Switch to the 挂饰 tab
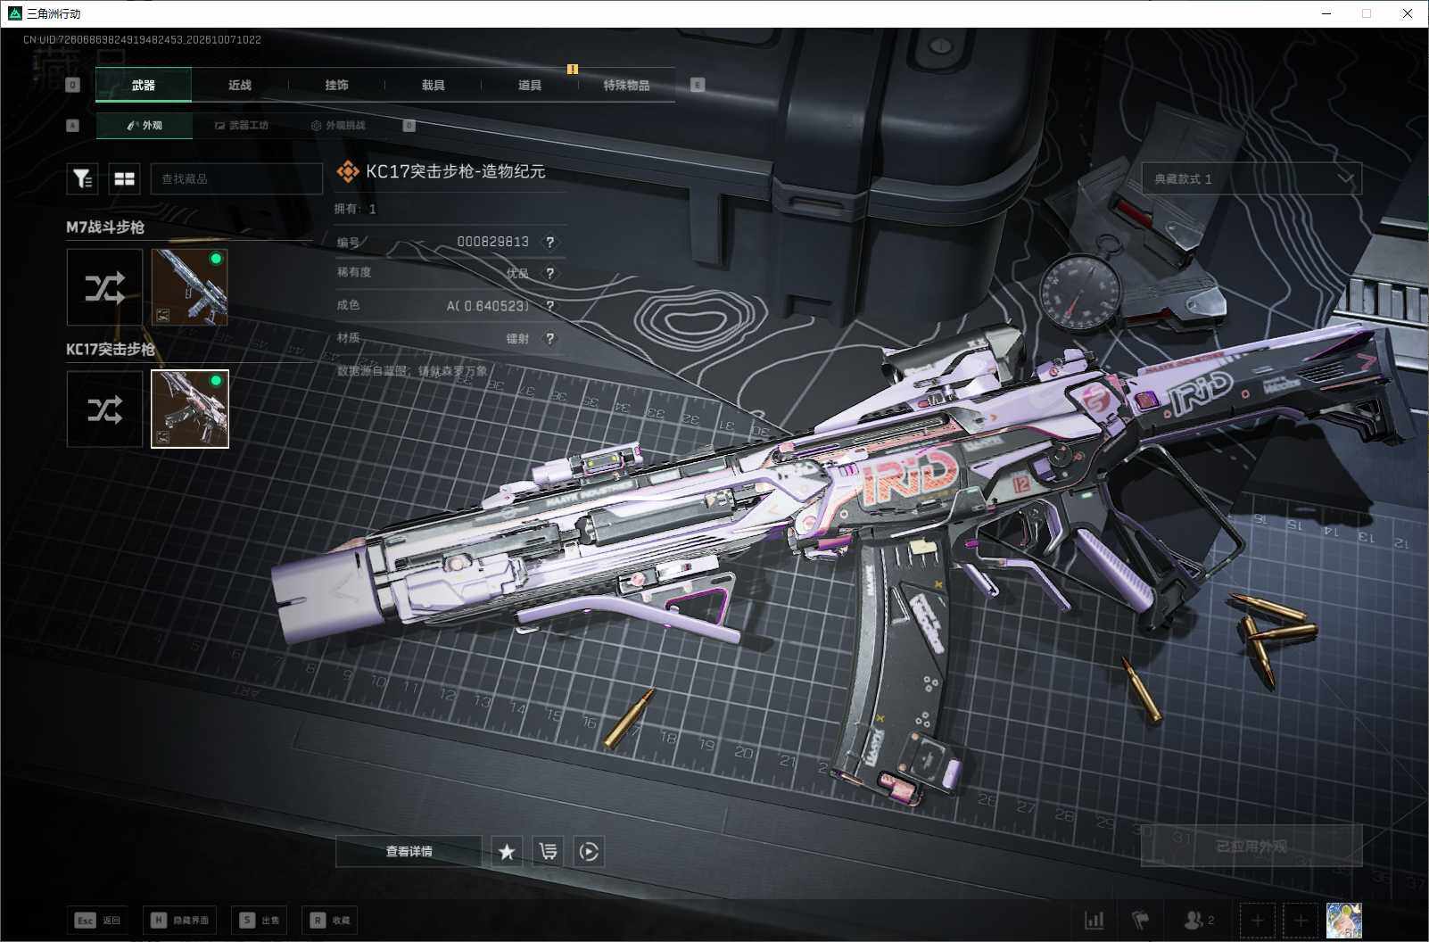1429x942 pixels. click(336, 85)
